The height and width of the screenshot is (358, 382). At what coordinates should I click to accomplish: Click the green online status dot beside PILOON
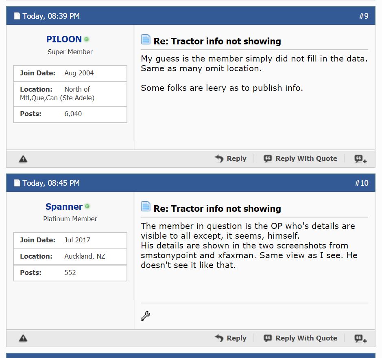(87, 40)
